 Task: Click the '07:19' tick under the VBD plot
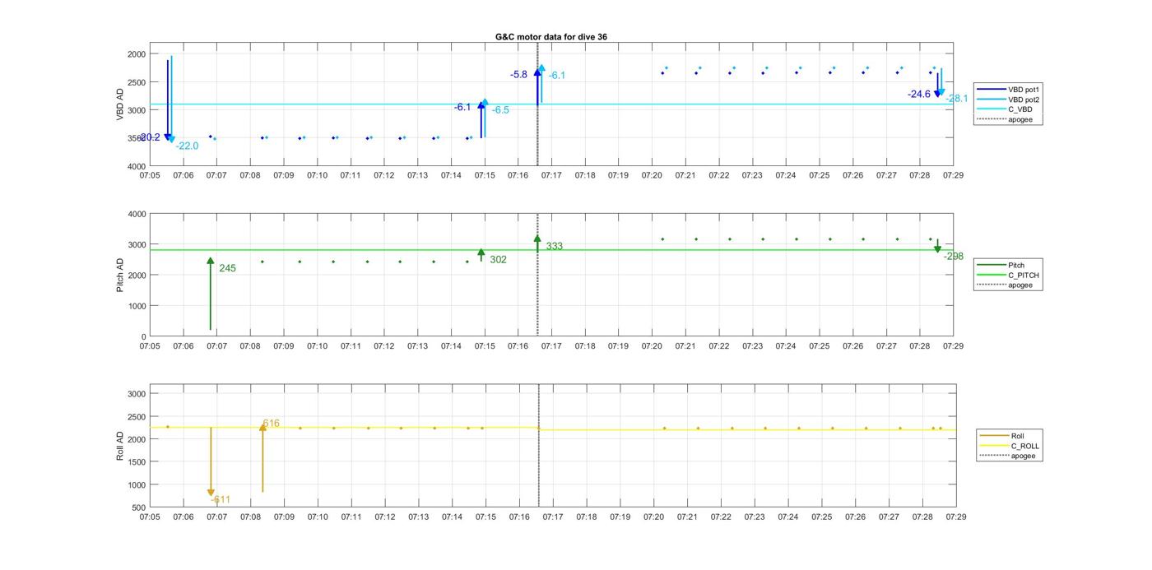point(618,175)
